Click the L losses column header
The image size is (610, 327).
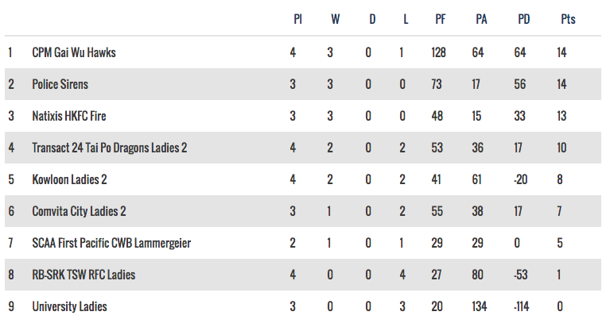coord(406,19)
